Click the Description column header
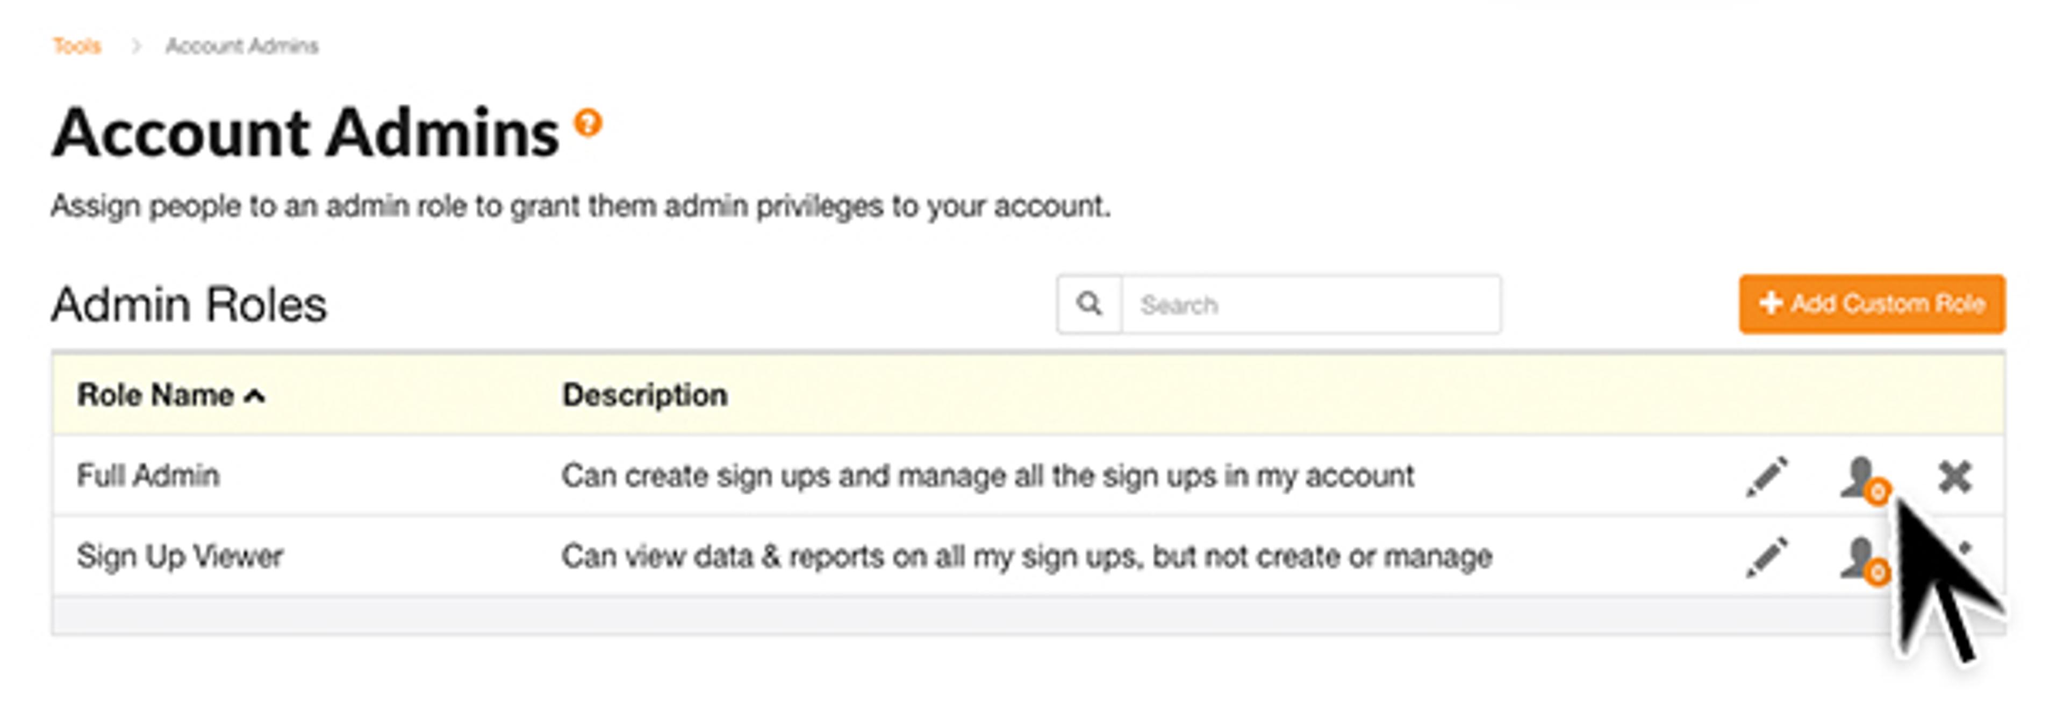Image resolution: width=2064 pixels, height=703 pixels. coord(644,395)
